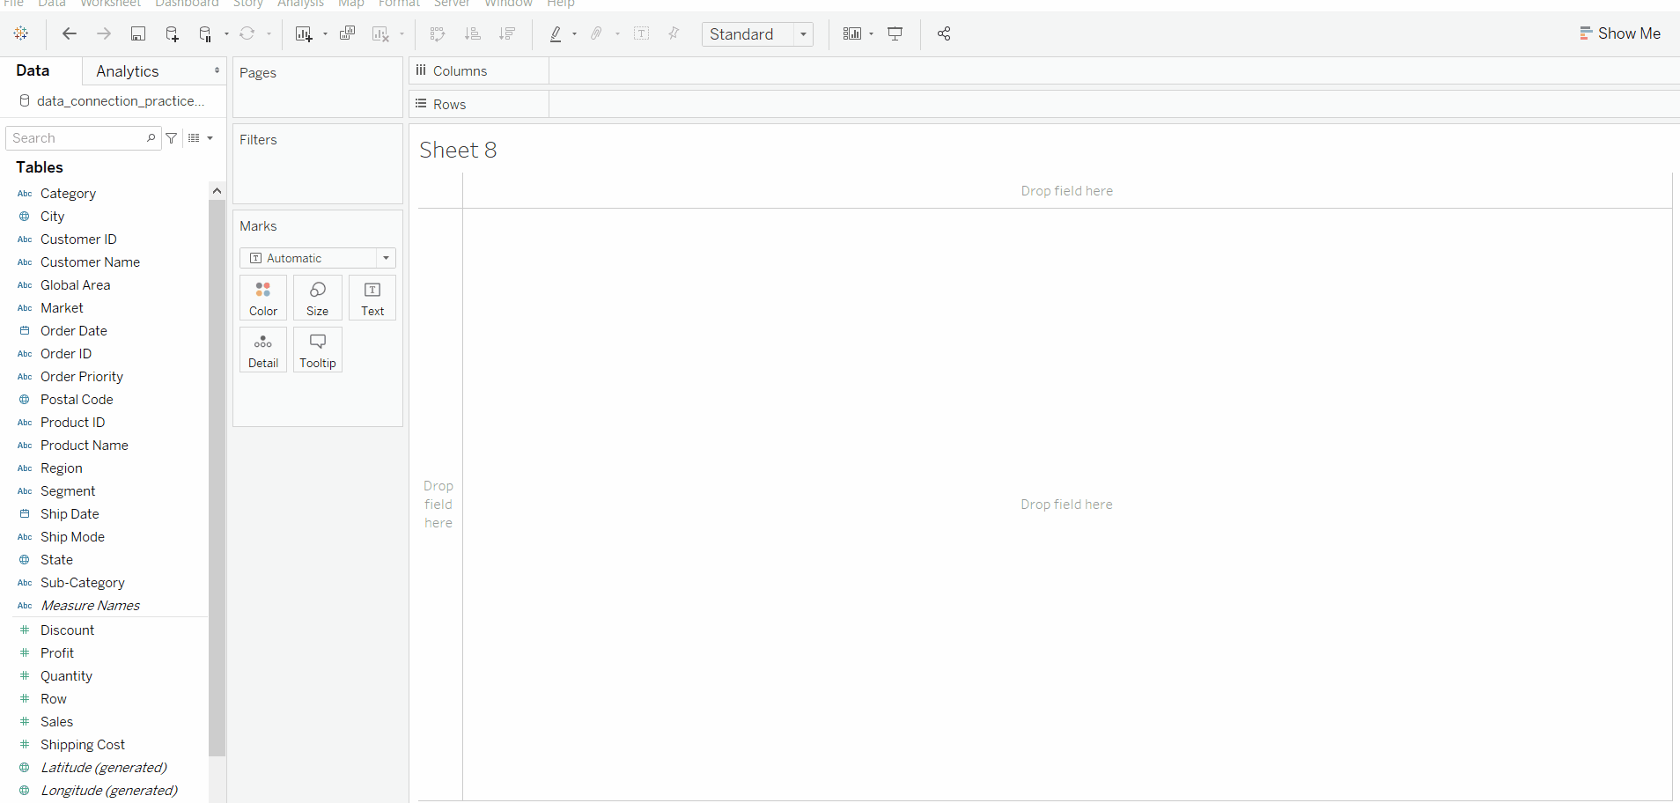The image size is (1680, 803).
Task: Select the Category field
Action: click(68, 194)
